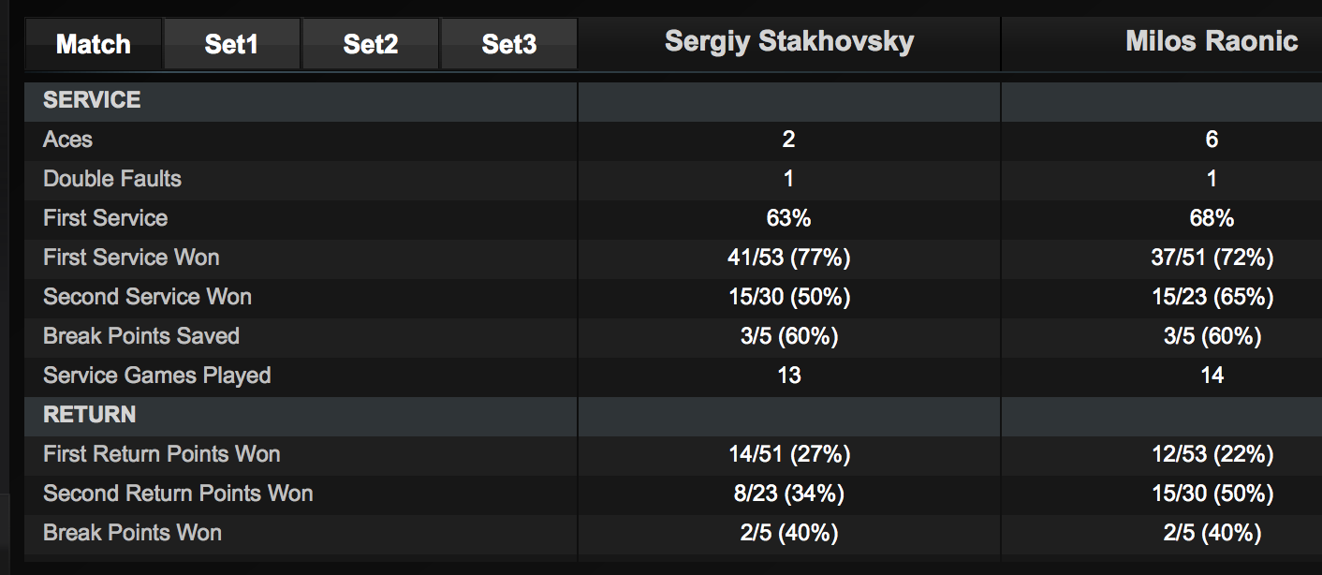View the Set3 tab stats
The width and height of the screenshot is (1322, 575).
508,44
